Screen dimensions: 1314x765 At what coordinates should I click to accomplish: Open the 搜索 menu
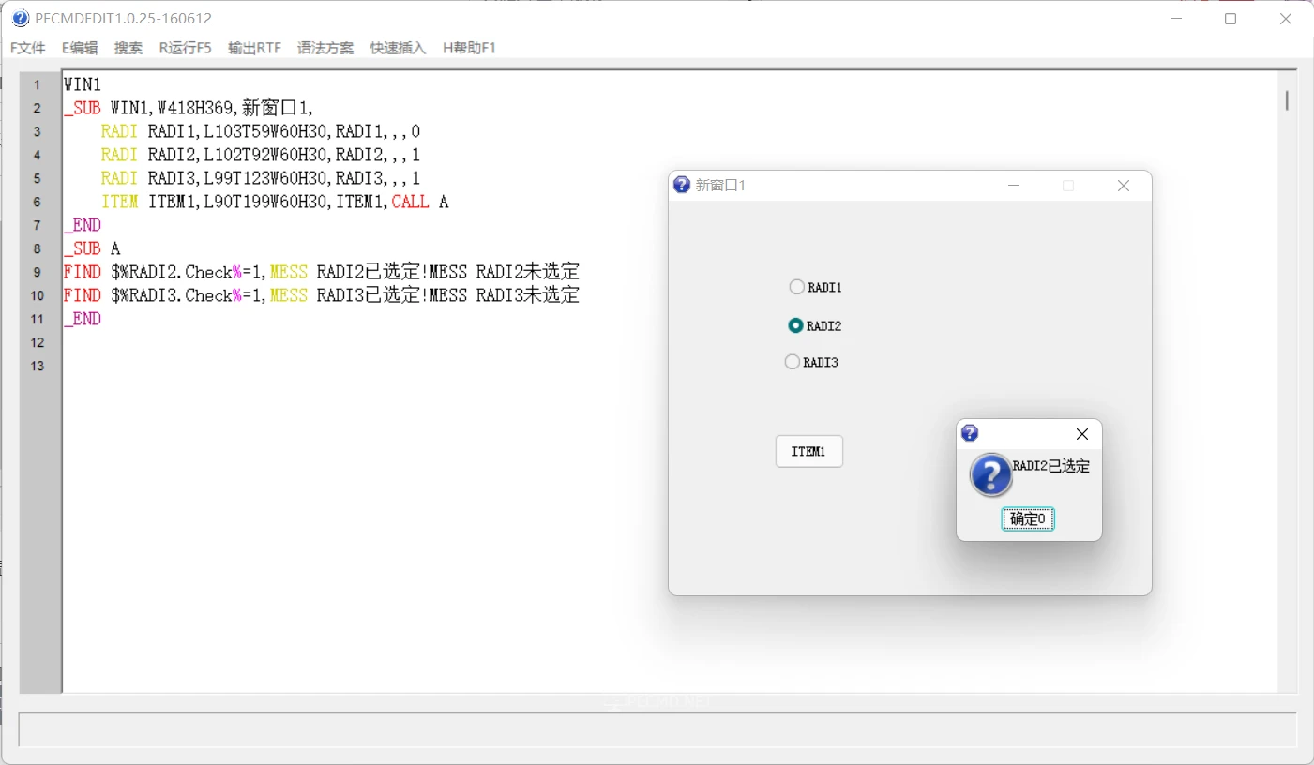(x=128, y=48)
